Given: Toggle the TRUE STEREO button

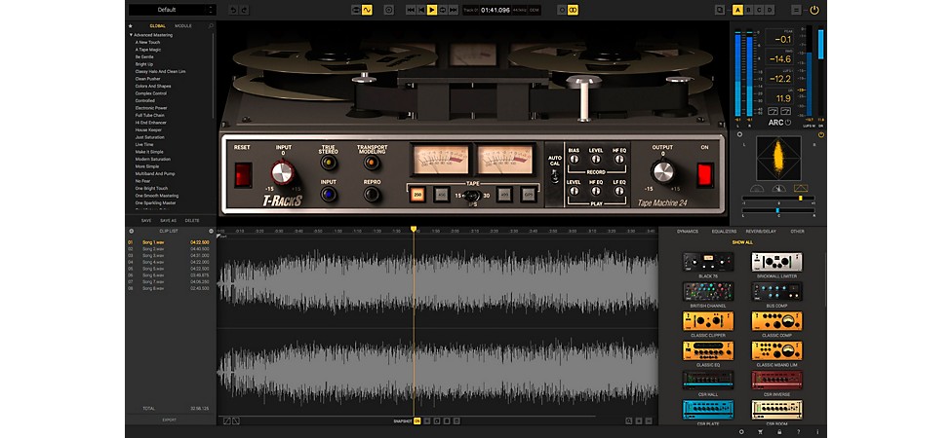Looking at the screenshot, I should pos(329,163).
